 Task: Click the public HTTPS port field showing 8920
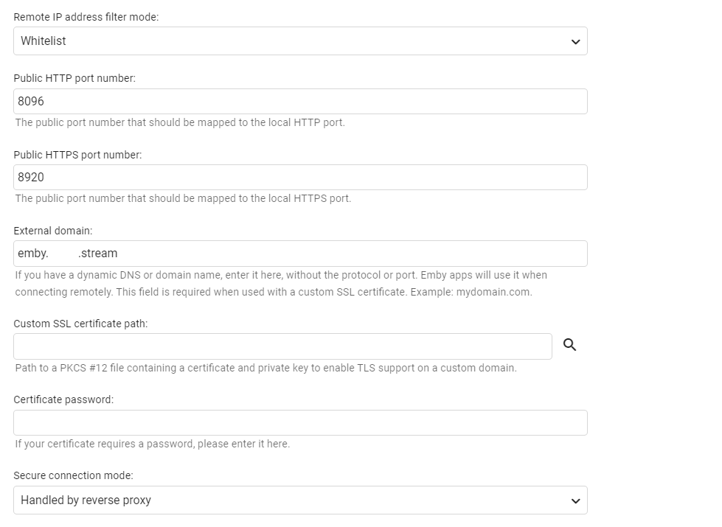click(x=300, y=178)
